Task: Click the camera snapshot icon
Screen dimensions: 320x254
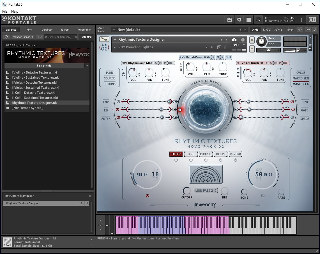Action: pos(234,40)
